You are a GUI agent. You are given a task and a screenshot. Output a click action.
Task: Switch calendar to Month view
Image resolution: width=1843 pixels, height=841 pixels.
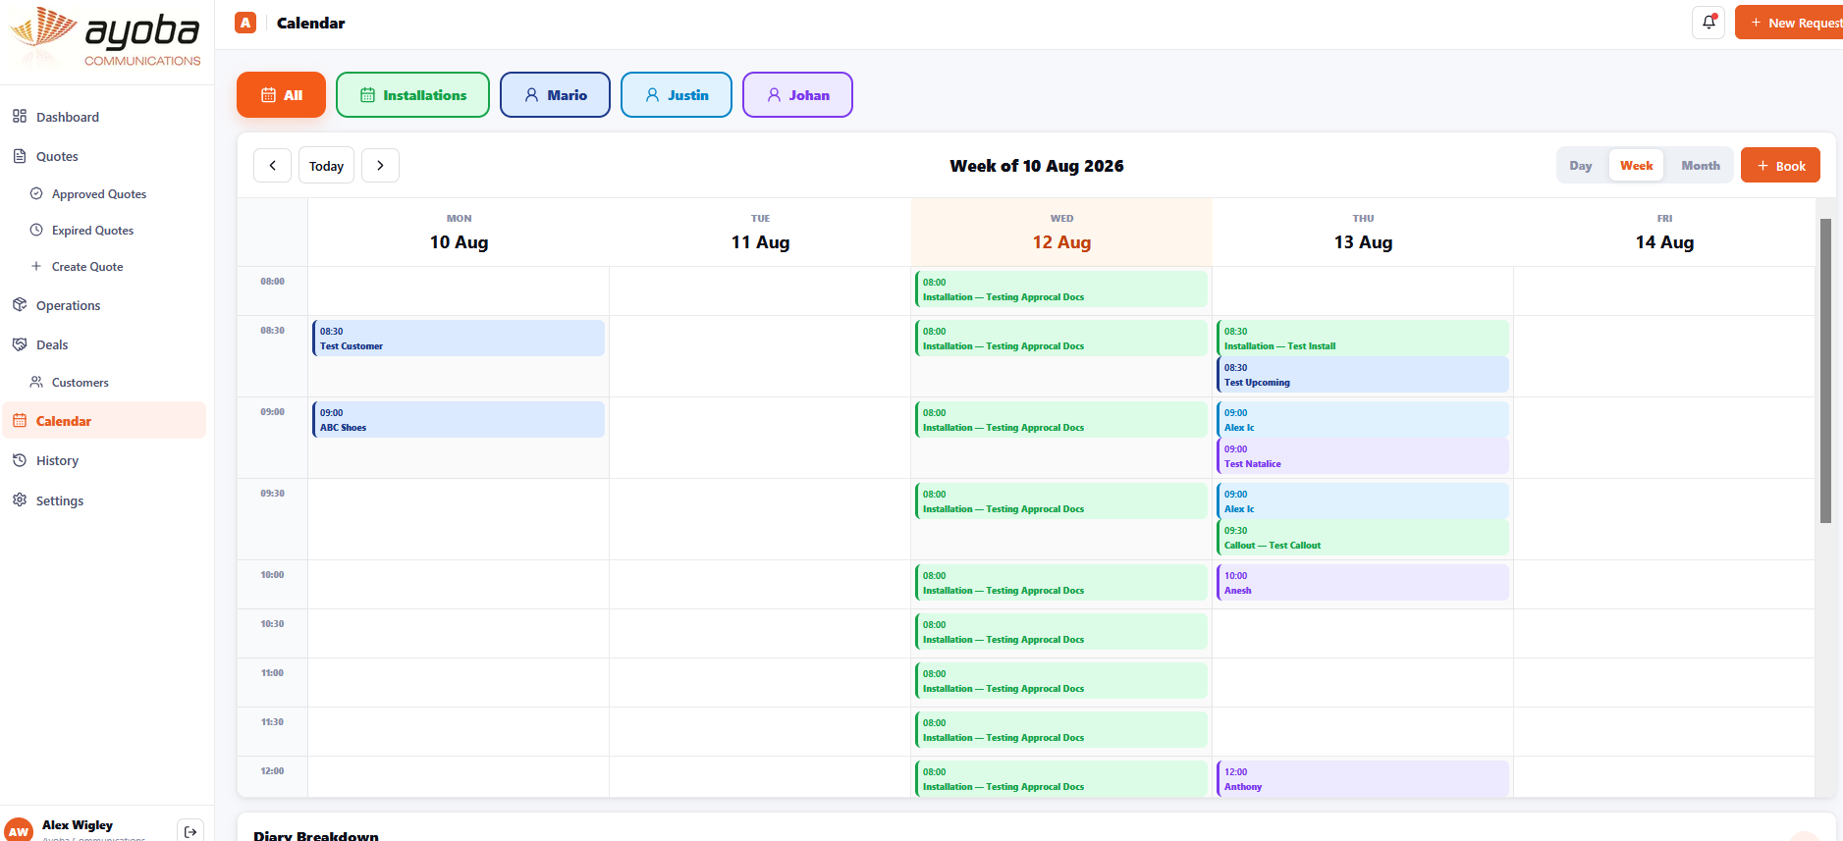[1701, 166]
